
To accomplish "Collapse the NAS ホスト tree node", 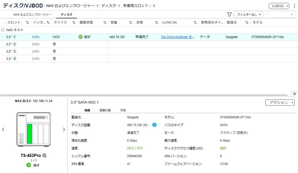I will pyautogui.click(x=3, y=30).
